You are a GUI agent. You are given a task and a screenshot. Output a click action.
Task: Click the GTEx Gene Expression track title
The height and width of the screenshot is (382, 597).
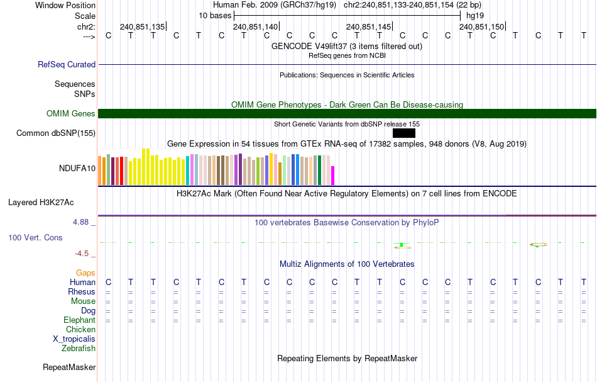[347, 143]
